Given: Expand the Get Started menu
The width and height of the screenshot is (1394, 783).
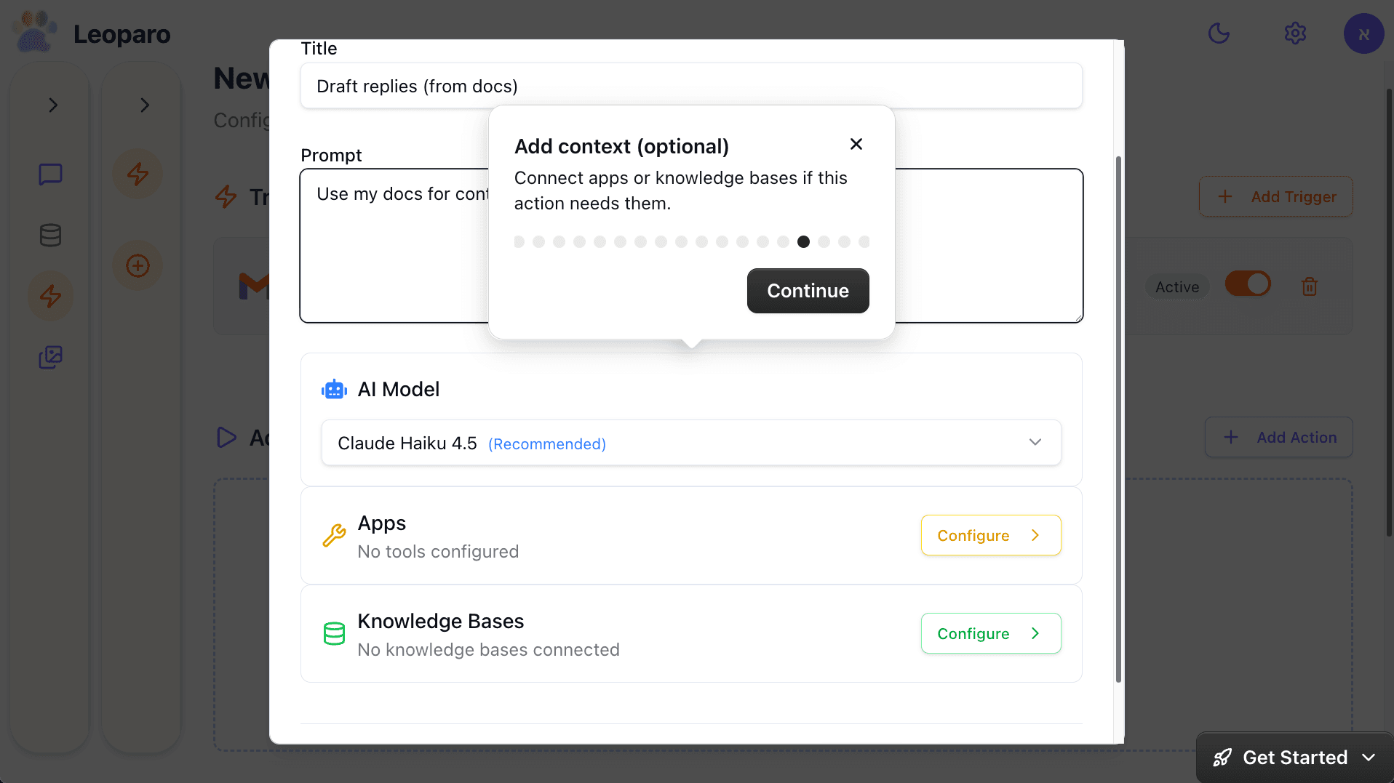Looking at the screenshot, I should pyautogui.click(x=1294, y=758).
